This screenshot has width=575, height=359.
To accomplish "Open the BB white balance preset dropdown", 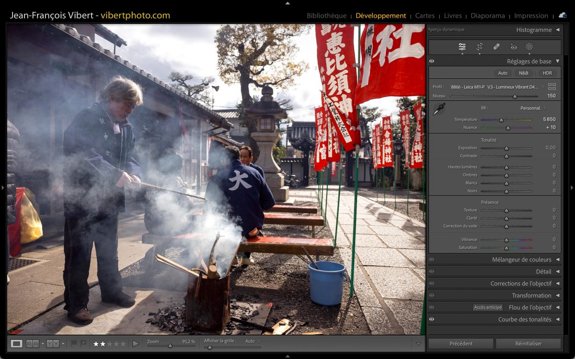I will [533, 108].
